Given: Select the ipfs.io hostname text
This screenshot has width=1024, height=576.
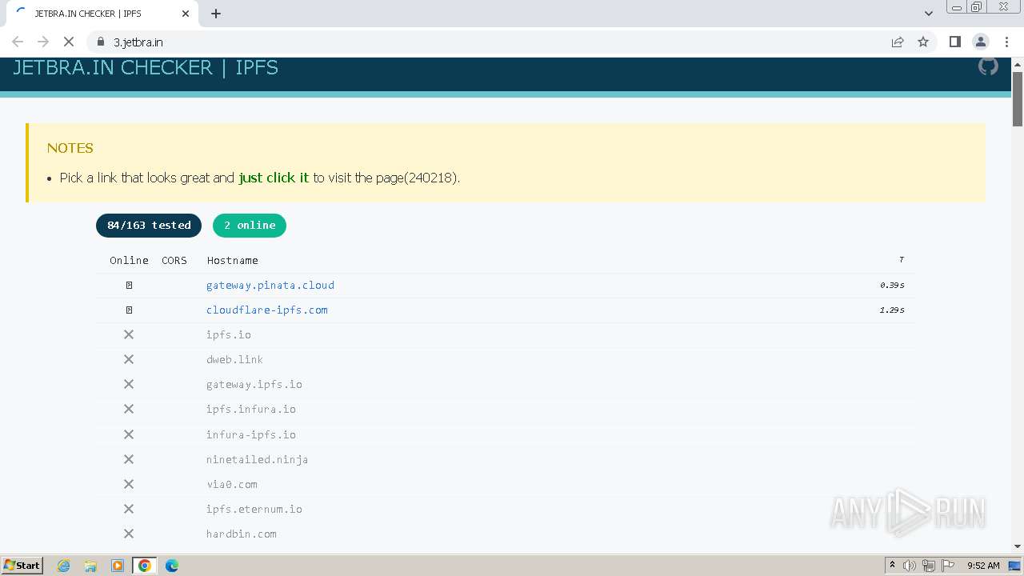Looking at the screenshot, I should point(229,334).
